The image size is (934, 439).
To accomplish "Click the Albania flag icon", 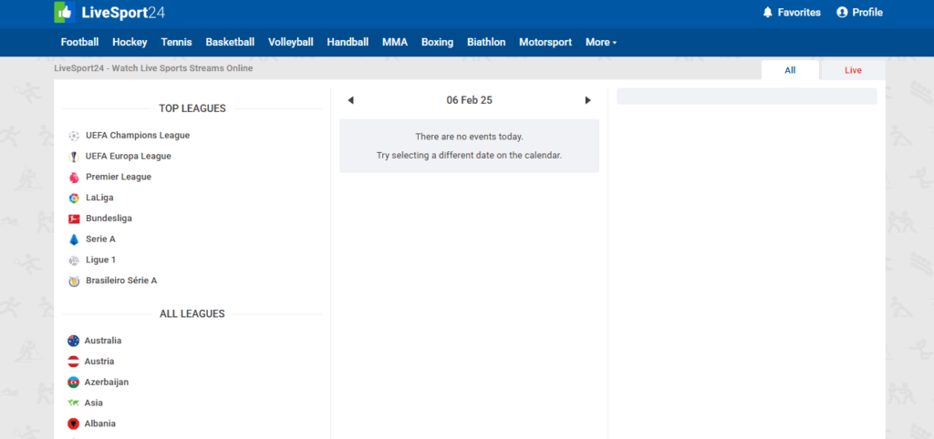I will [73, 424].
